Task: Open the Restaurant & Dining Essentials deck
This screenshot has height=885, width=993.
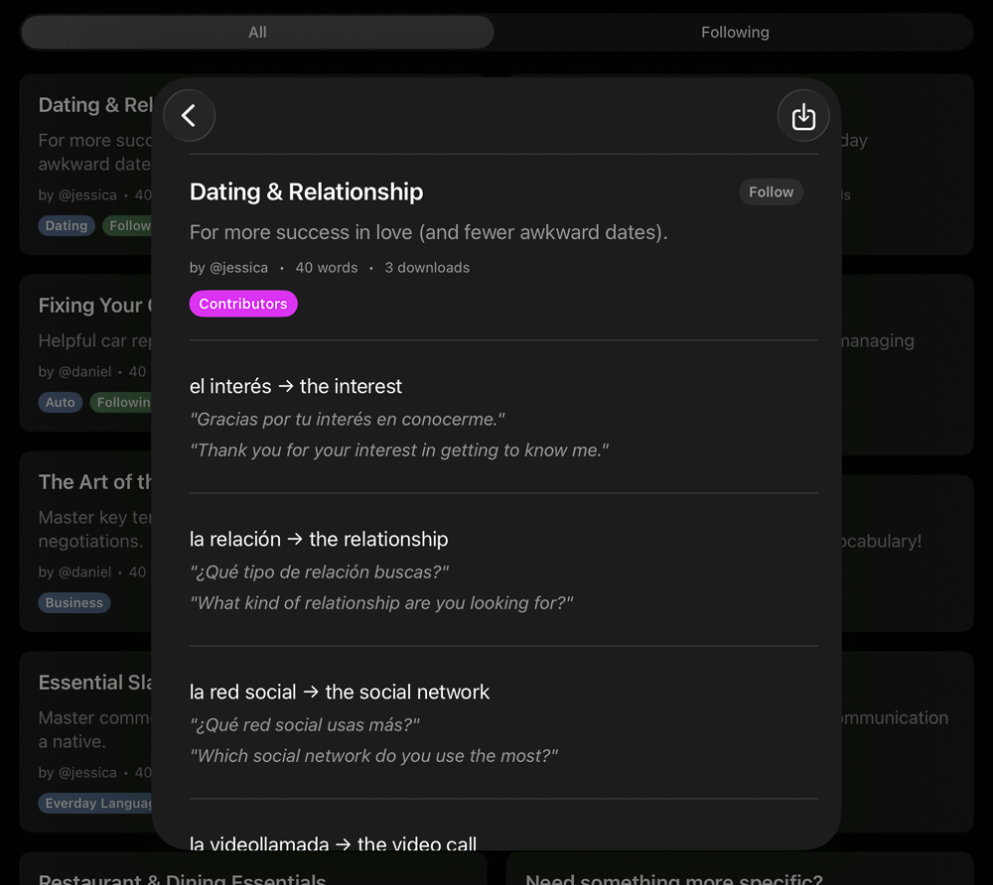Action: pyautogui.click(x=181, y=877)
